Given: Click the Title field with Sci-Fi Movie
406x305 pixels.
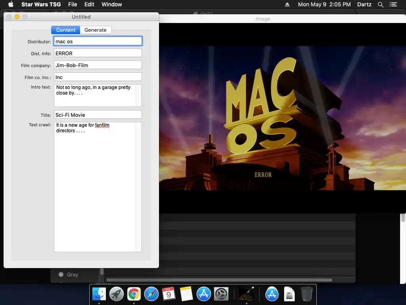Looking at the screenshot, I should click(98, 115).
